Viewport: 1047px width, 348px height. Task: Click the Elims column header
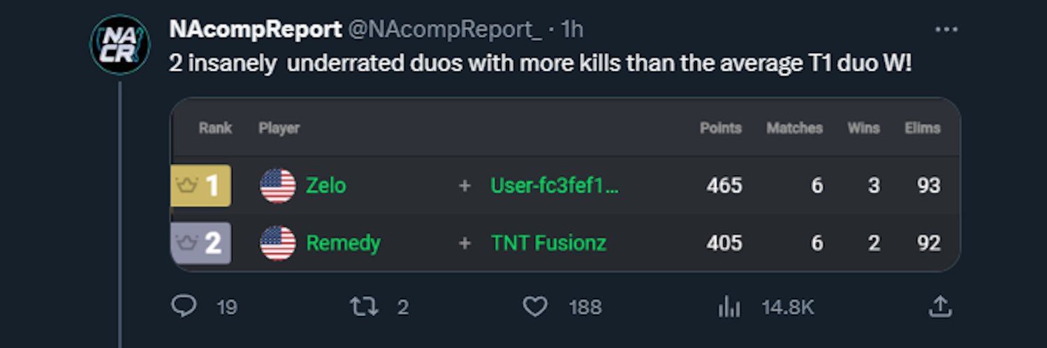pos(923,128)
